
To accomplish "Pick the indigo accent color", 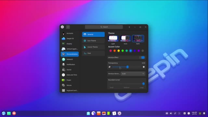I will (x=135, y=51).
